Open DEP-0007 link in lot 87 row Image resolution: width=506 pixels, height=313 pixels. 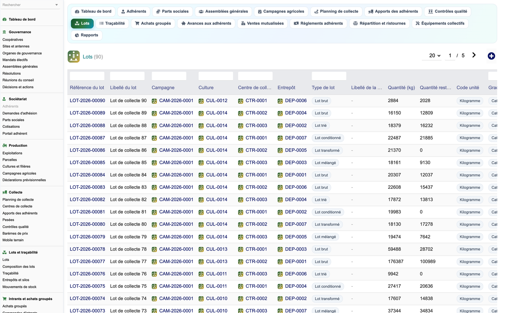point(296,138)
